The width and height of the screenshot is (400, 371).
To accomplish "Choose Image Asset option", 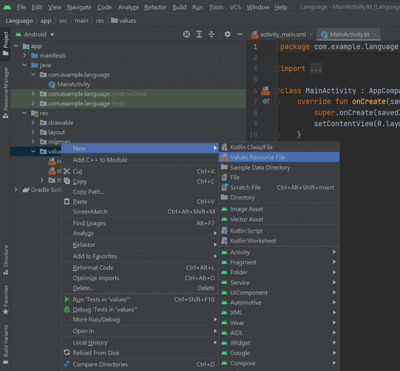I will [279, 209].
